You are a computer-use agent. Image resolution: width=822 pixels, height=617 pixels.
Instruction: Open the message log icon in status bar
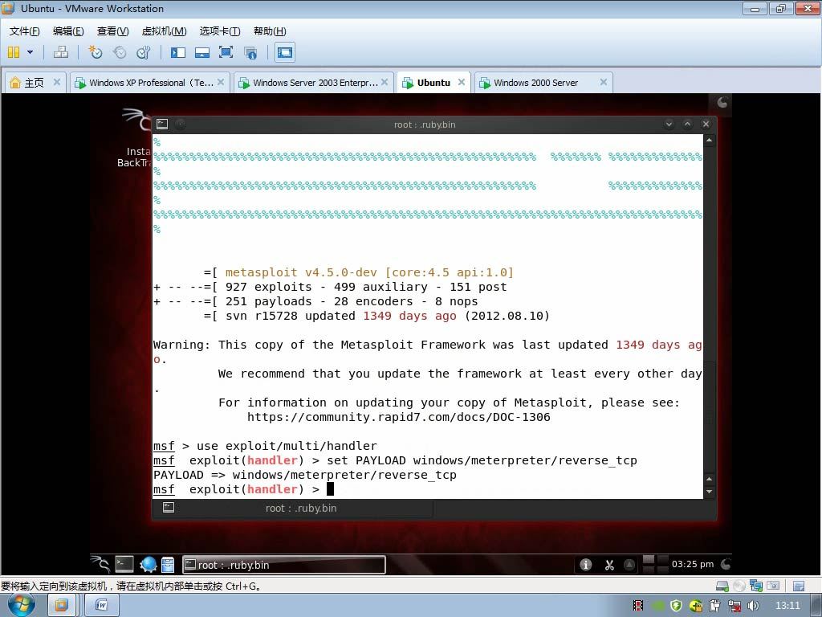(x=799, y=586)
